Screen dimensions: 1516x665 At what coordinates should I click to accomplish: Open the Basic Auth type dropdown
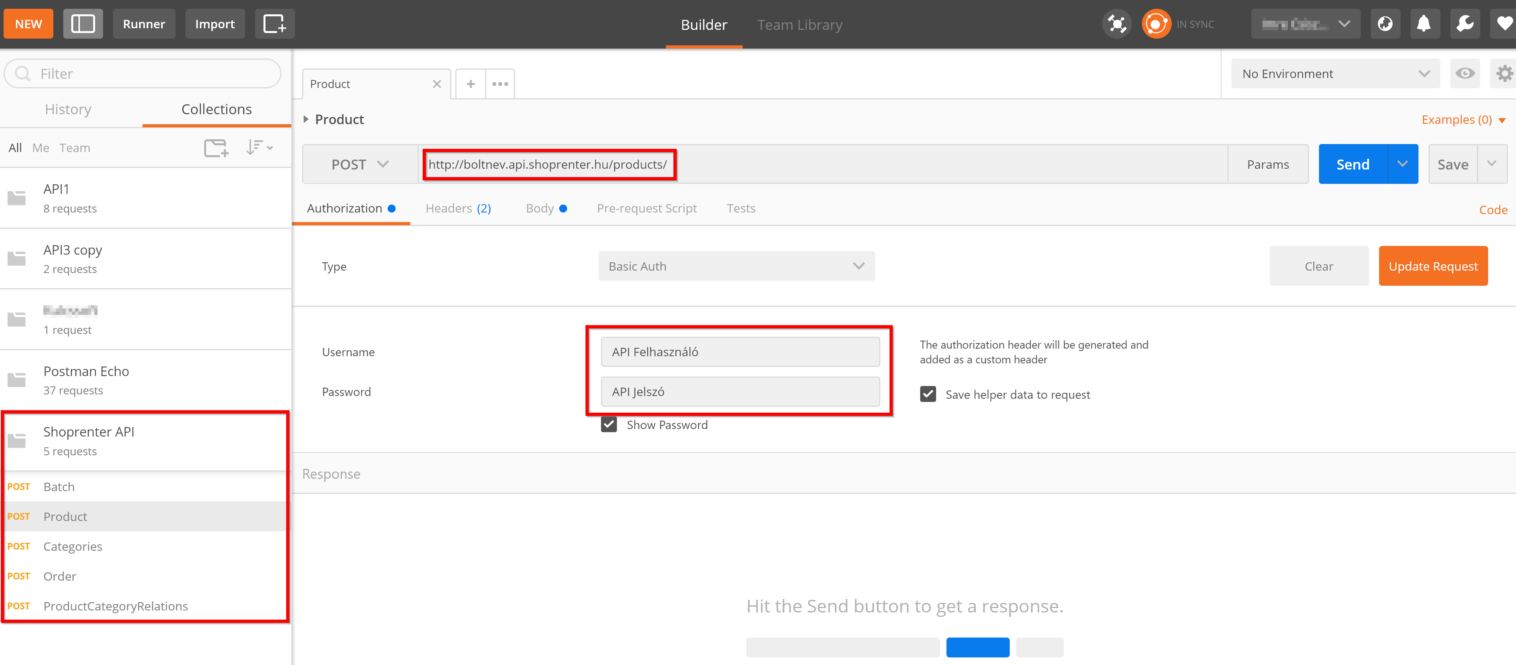736,267
